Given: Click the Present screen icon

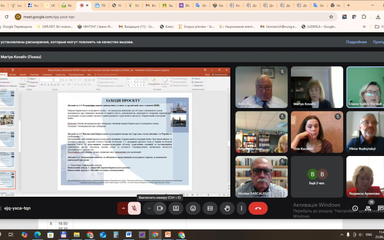Looking at the screenshot, I should click(x=176, y=208).
